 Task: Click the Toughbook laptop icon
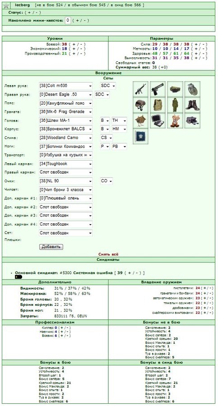click(x=158, y=120)
